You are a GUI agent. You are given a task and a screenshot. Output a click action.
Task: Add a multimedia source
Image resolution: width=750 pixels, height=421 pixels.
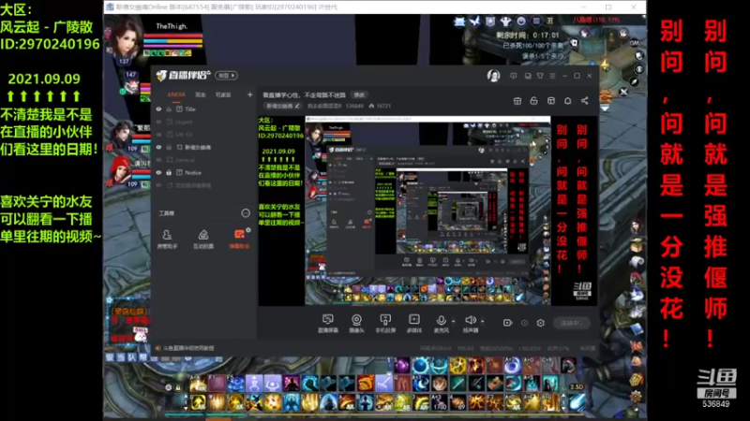[x=413, y=323]
